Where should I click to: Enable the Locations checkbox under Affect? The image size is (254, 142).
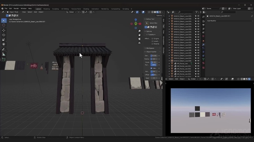pos(152,41)
